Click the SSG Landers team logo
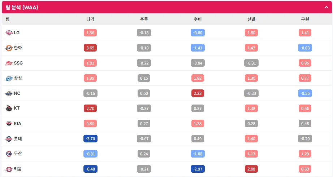Image resolution: width=333 pixels, height=177 pixels. 9,63
